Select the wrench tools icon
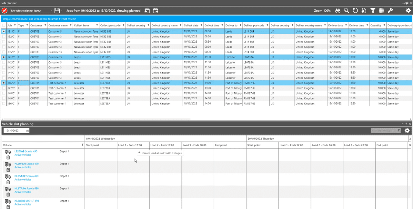Viewport: 413px width, 209px height. coord(390,11)
